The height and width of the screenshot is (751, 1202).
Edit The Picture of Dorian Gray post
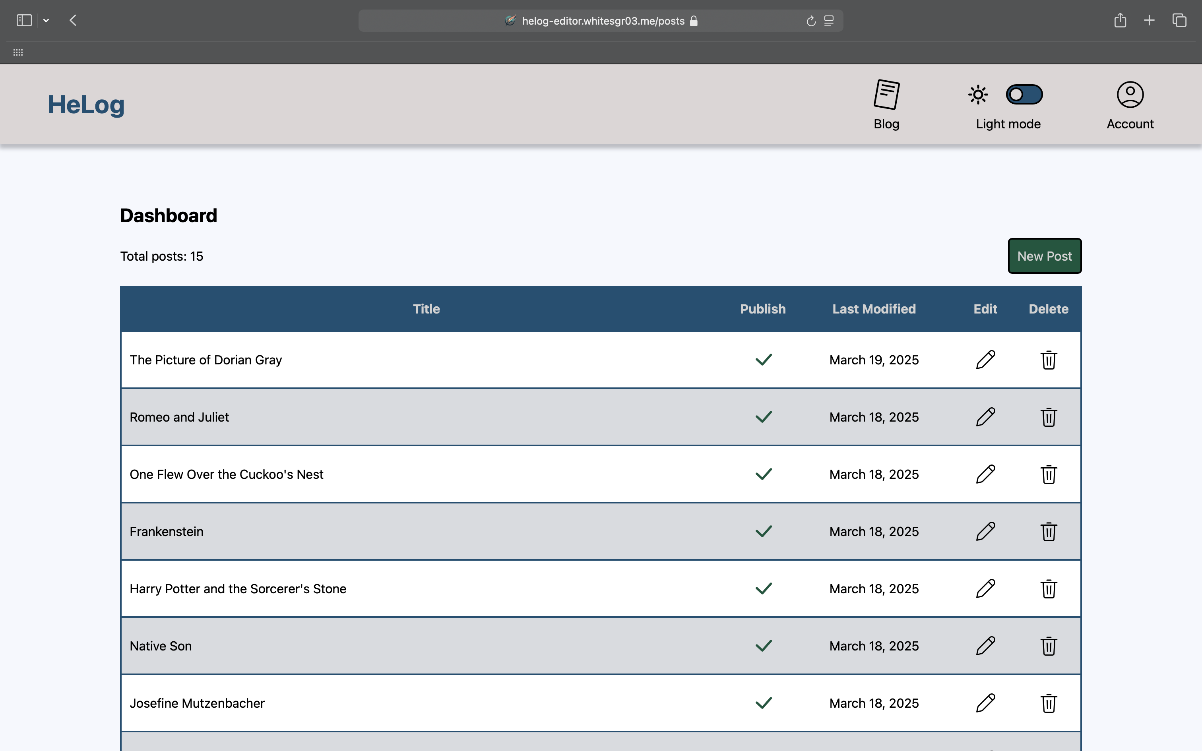(x=985, y=360)
